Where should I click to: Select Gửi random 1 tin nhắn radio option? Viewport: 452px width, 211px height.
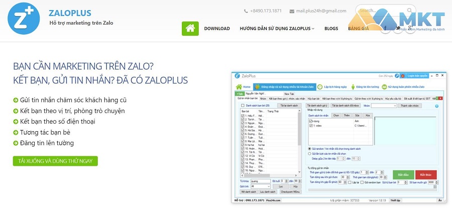point(309,149)
